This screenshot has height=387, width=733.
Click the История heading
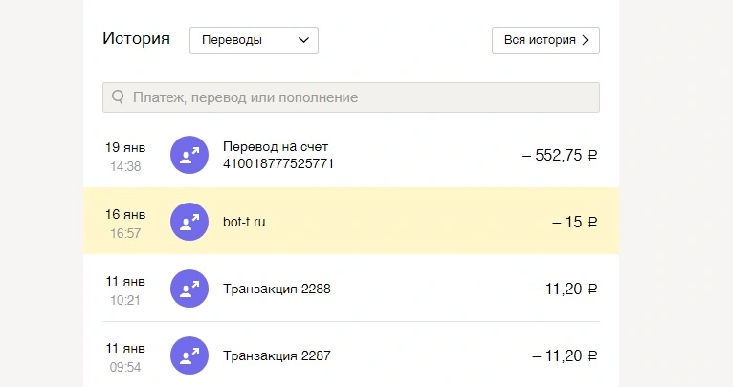[x=136, y=38]
